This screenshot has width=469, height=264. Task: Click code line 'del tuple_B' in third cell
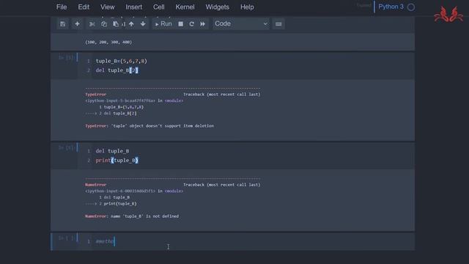coord(112,151)
